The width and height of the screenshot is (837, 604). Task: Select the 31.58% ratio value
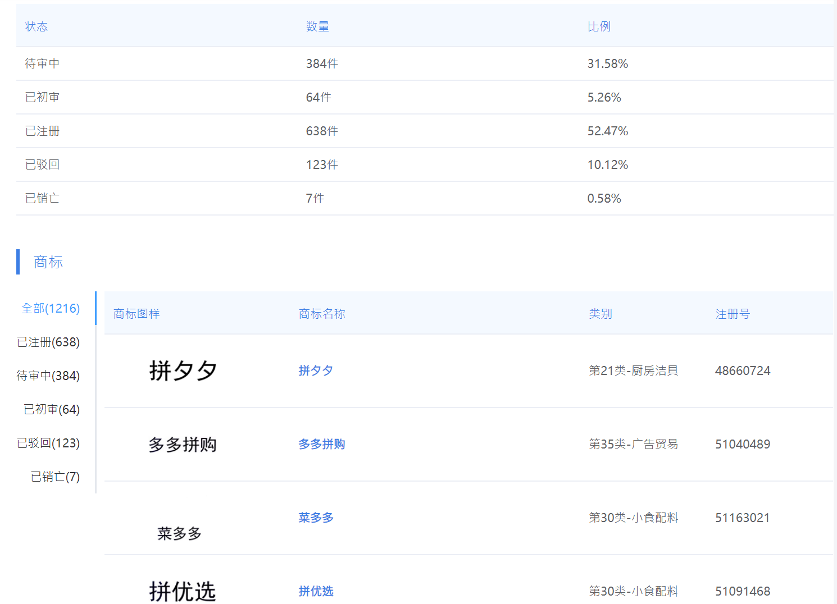[608, 63]
